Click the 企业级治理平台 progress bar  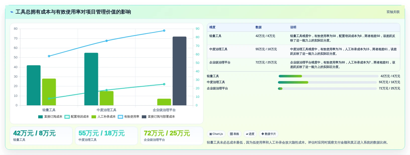tap(327, 89)
